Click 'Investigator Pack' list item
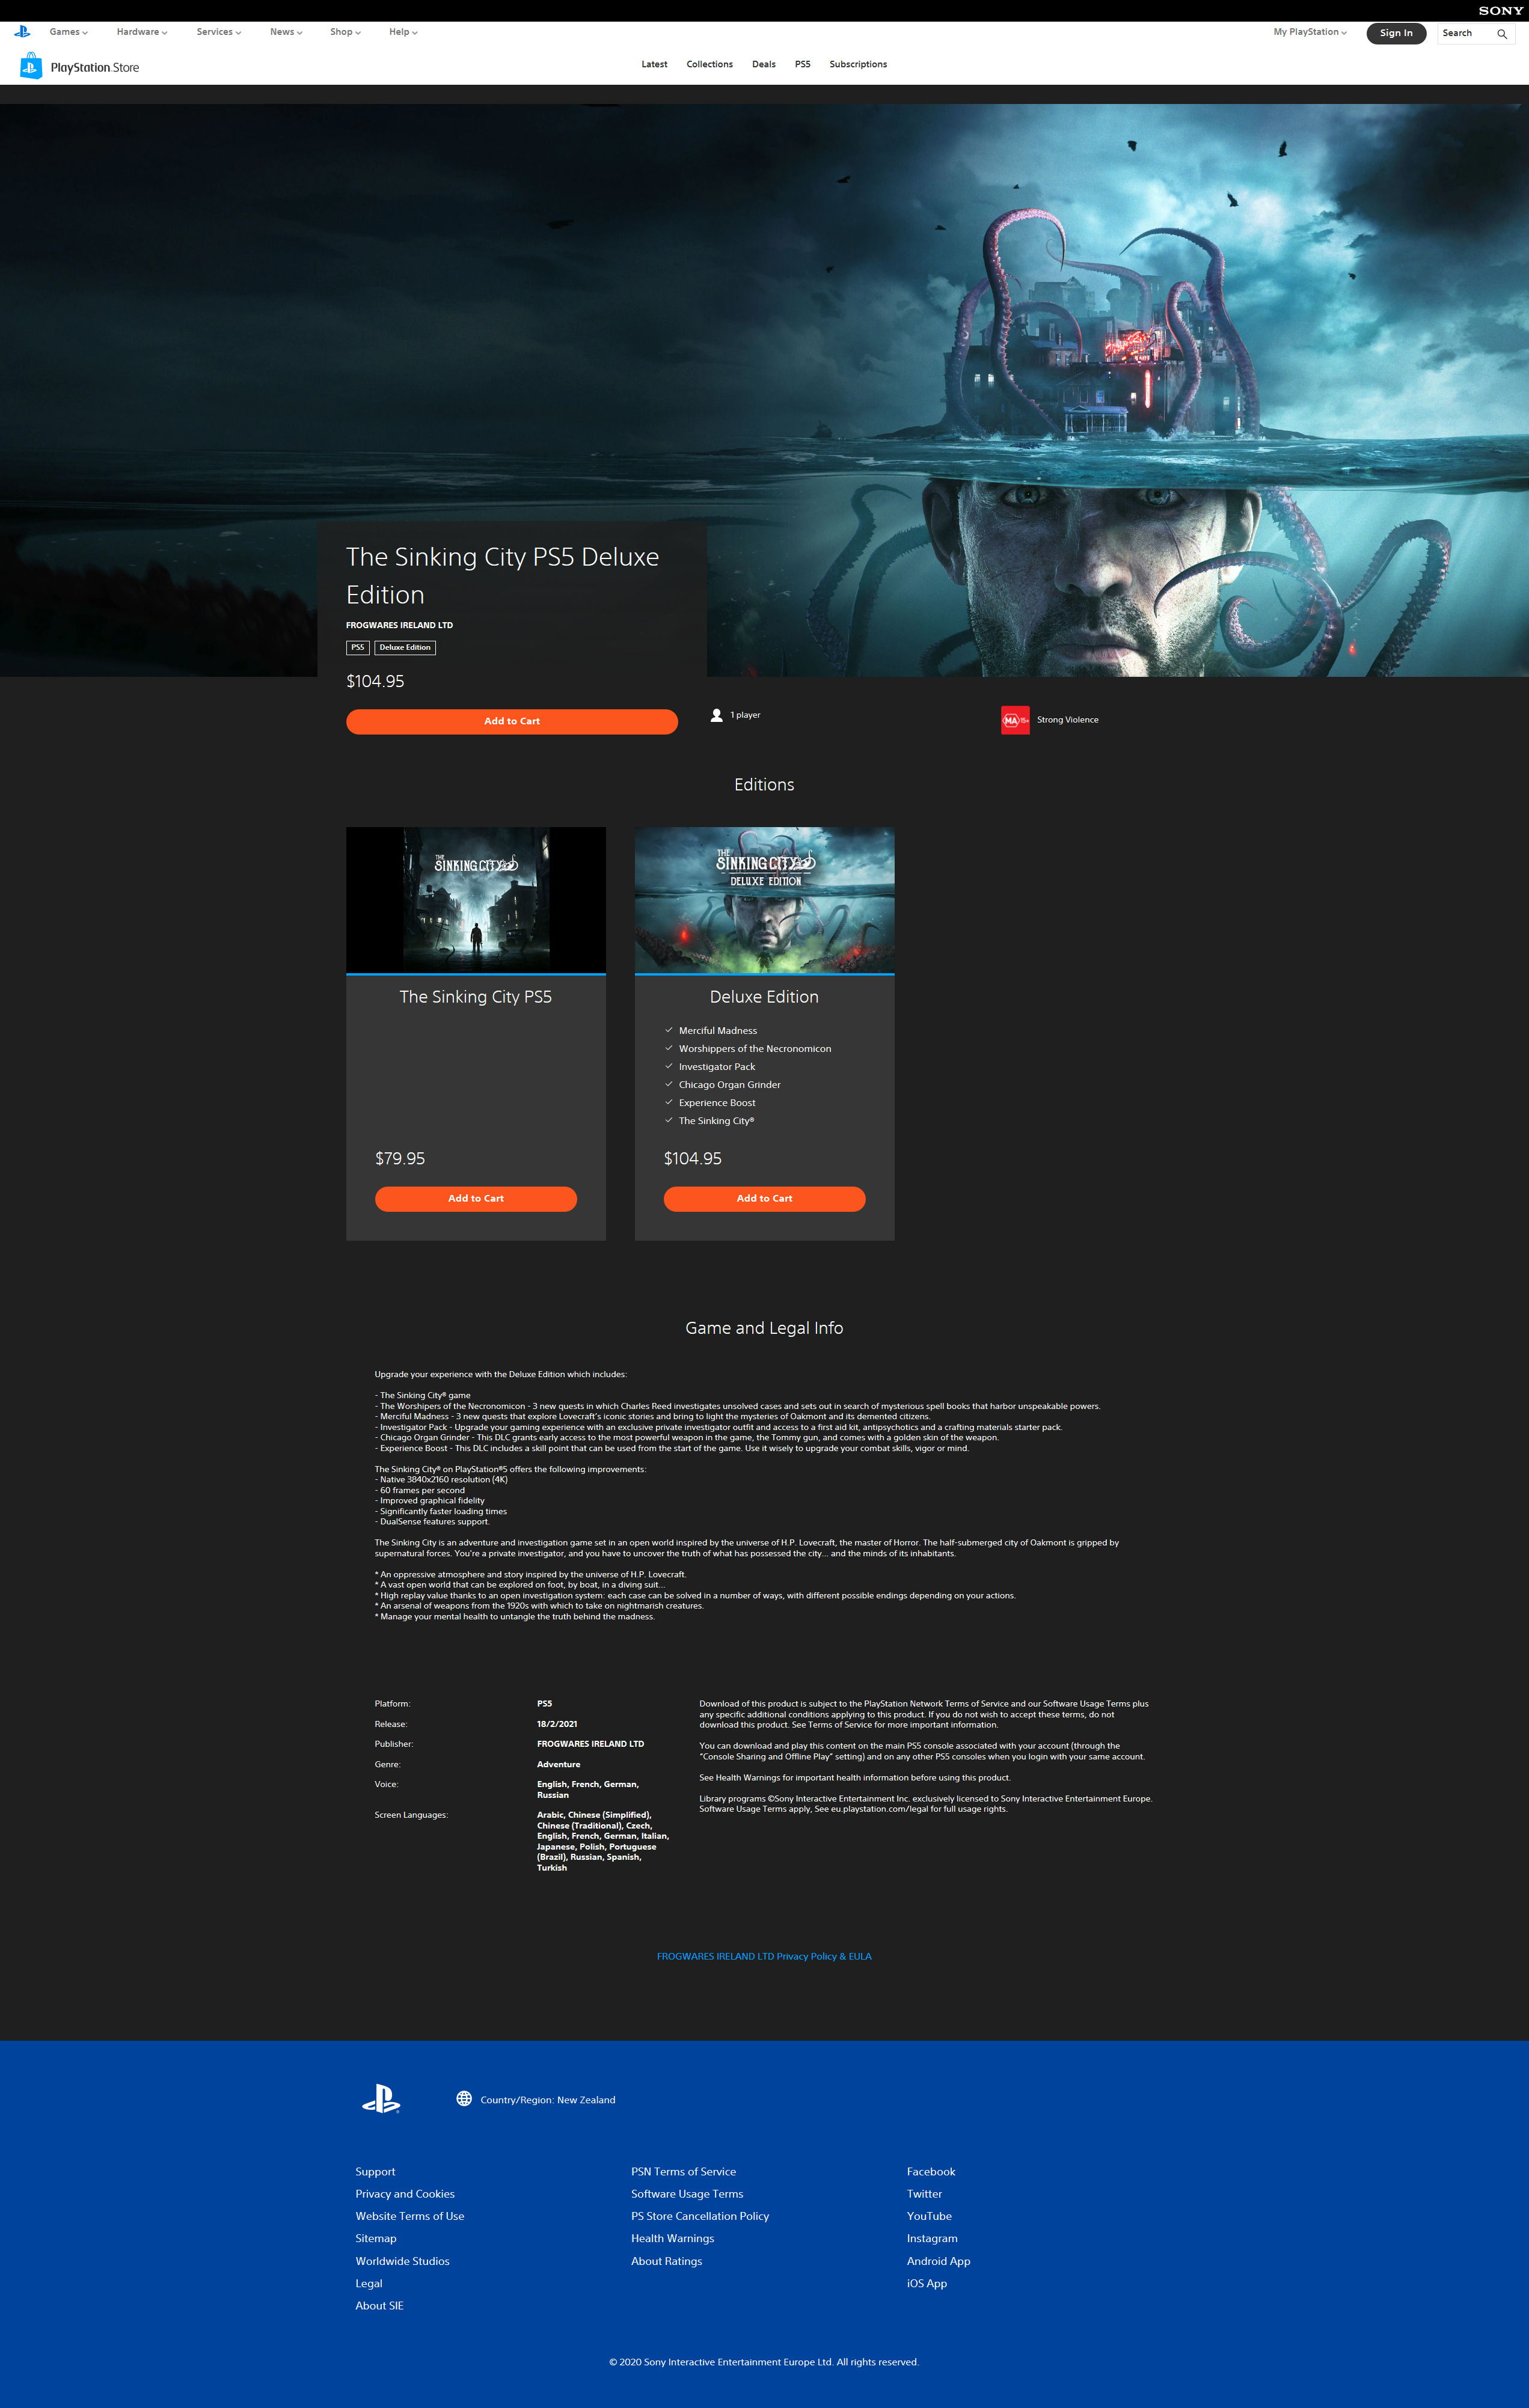The height and width of the screenshot is (2408, 1529). [x=717, y=1066]
